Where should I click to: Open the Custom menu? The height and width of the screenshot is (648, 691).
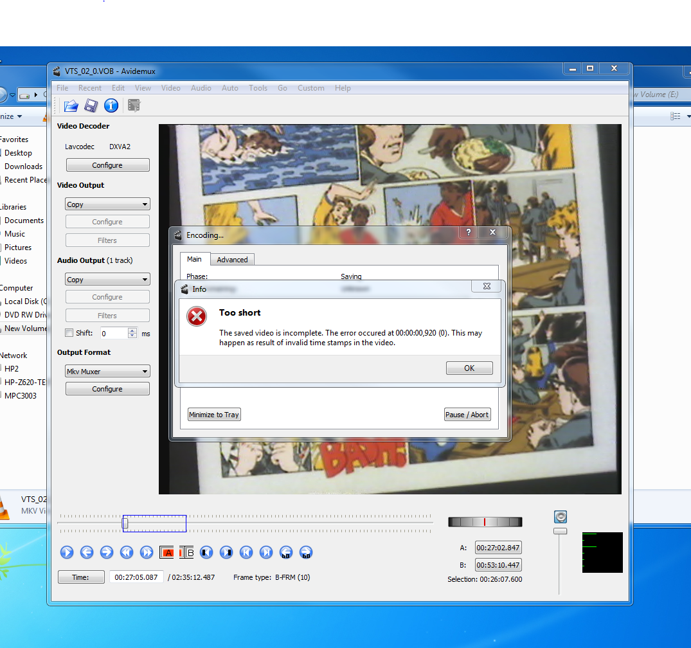tap(310, 88)
